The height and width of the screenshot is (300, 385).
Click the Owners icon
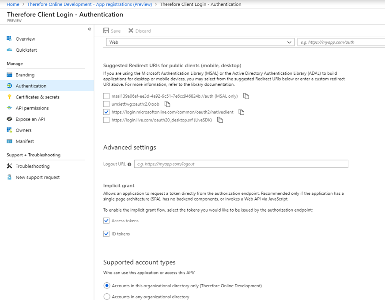(9, 130)
